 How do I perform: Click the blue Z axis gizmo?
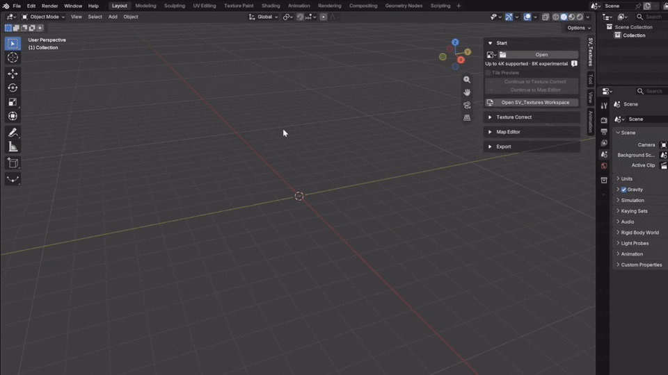[x=455, y=42]
